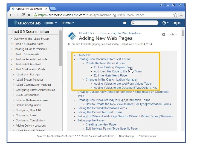The height and width of the screenshot is (147, 197).
Task: Open Configuring Patron Authentication page
Action: click(x=35, y=90)
